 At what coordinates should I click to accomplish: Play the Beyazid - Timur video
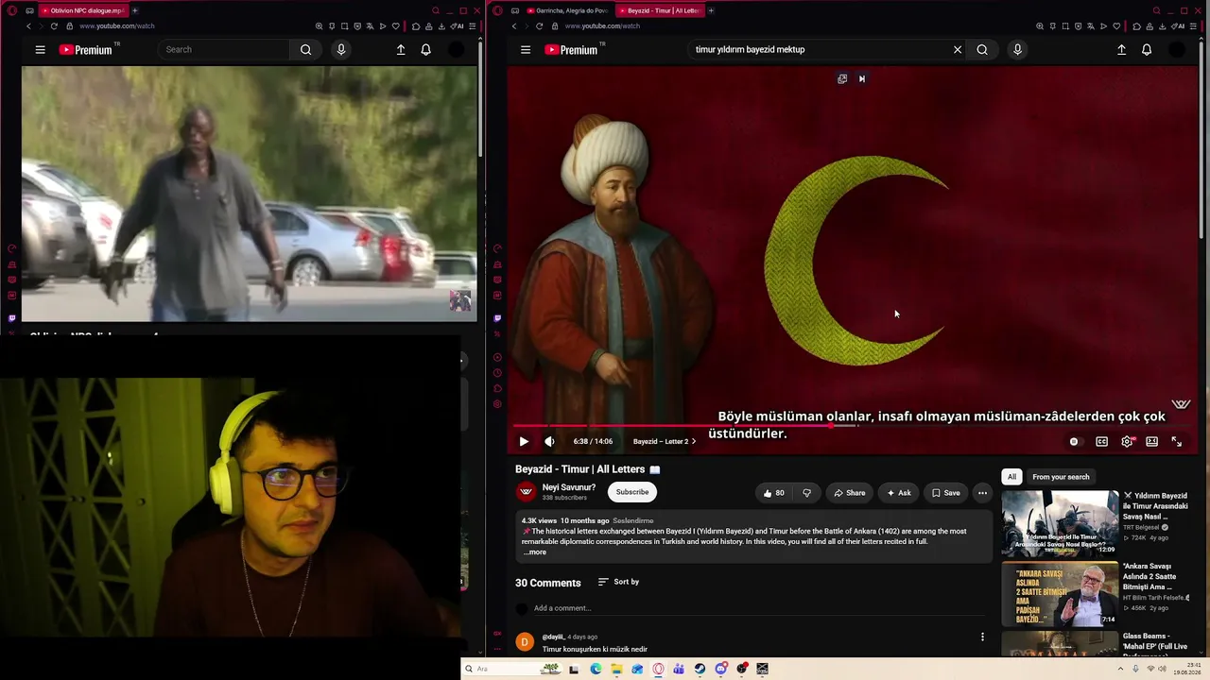click(524, 441)
